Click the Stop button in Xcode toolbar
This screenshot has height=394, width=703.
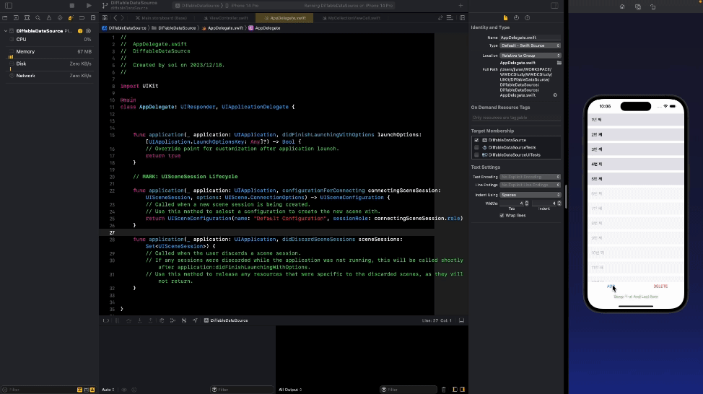coord(71,6)
